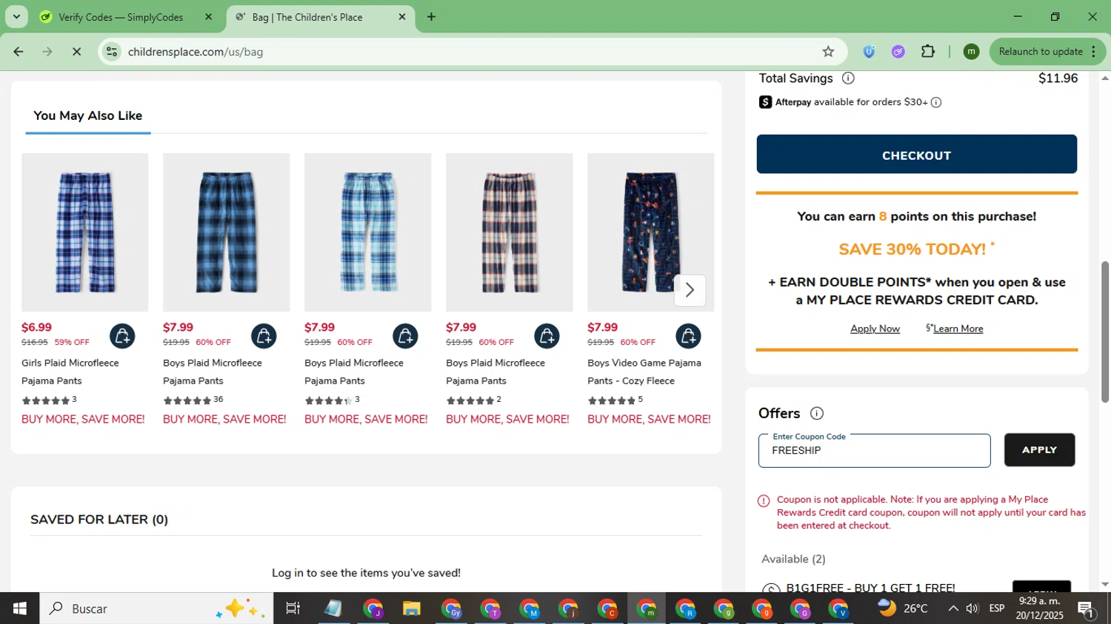Screen dimensions: 1111x624
Task: Click B1G1FREE offer text
Action: pos(870,588)
